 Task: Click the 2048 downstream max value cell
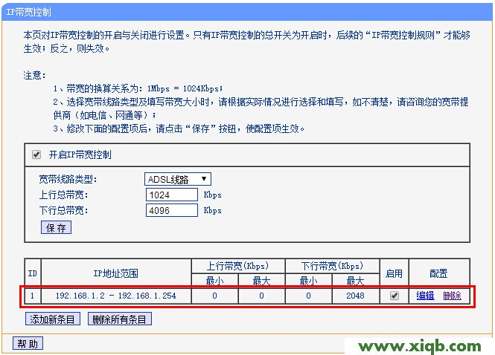pos(355,296)
